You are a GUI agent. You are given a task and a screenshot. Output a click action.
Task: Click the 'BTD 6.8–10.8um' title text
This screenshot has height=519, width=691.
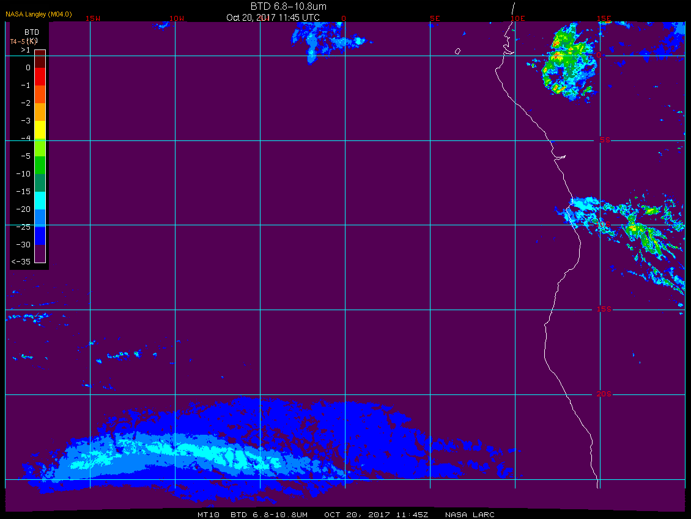click(x=289, y=6)
